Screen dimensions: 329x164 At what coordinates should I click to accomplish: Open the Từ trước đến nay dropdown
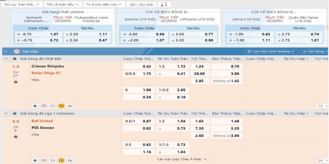[x=104, y=5]
